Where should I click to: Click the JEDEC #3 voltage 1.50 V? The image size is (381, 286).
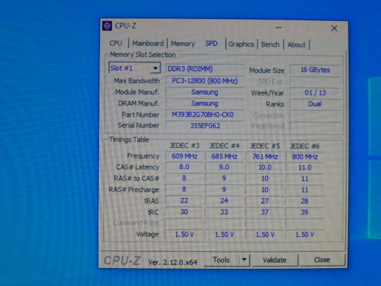pyautogui.click(x=185, y=234)
